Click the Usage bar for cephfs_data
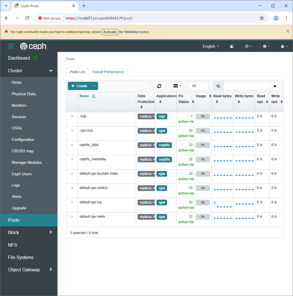 203,145
